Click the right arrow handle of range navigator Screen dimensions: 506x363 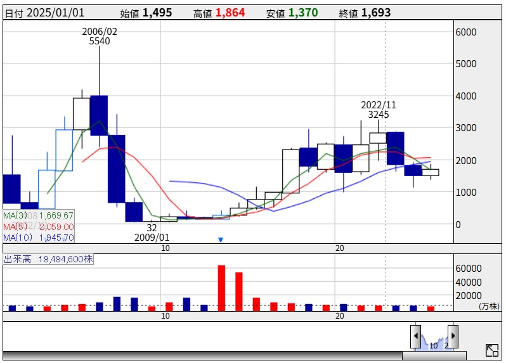pyautogui.click(x=453, y=334)
